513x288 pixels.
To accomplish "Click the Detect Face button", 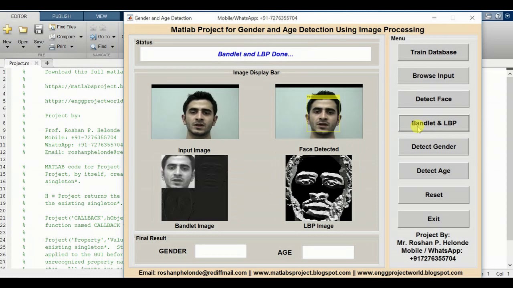I will click(433, 99).
